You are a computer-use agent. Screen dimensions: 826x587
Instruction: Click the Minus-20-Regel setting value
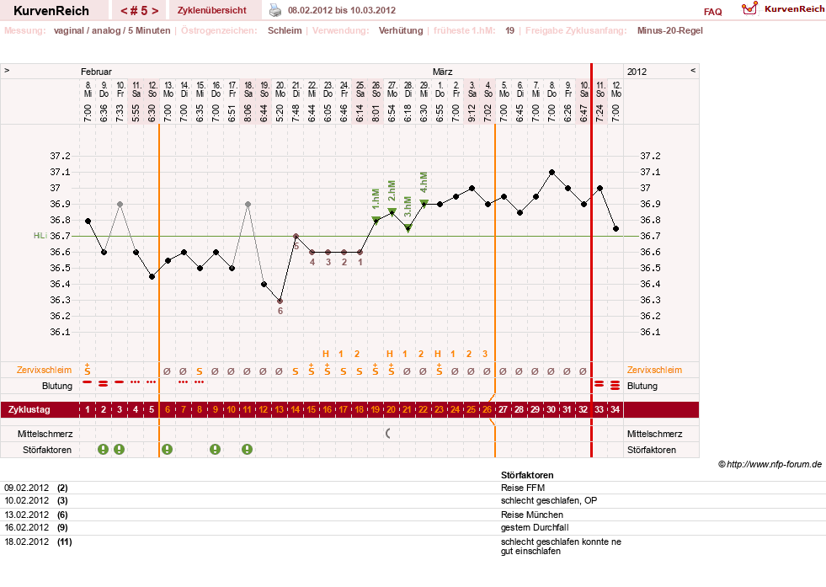[x=669, y=30]
